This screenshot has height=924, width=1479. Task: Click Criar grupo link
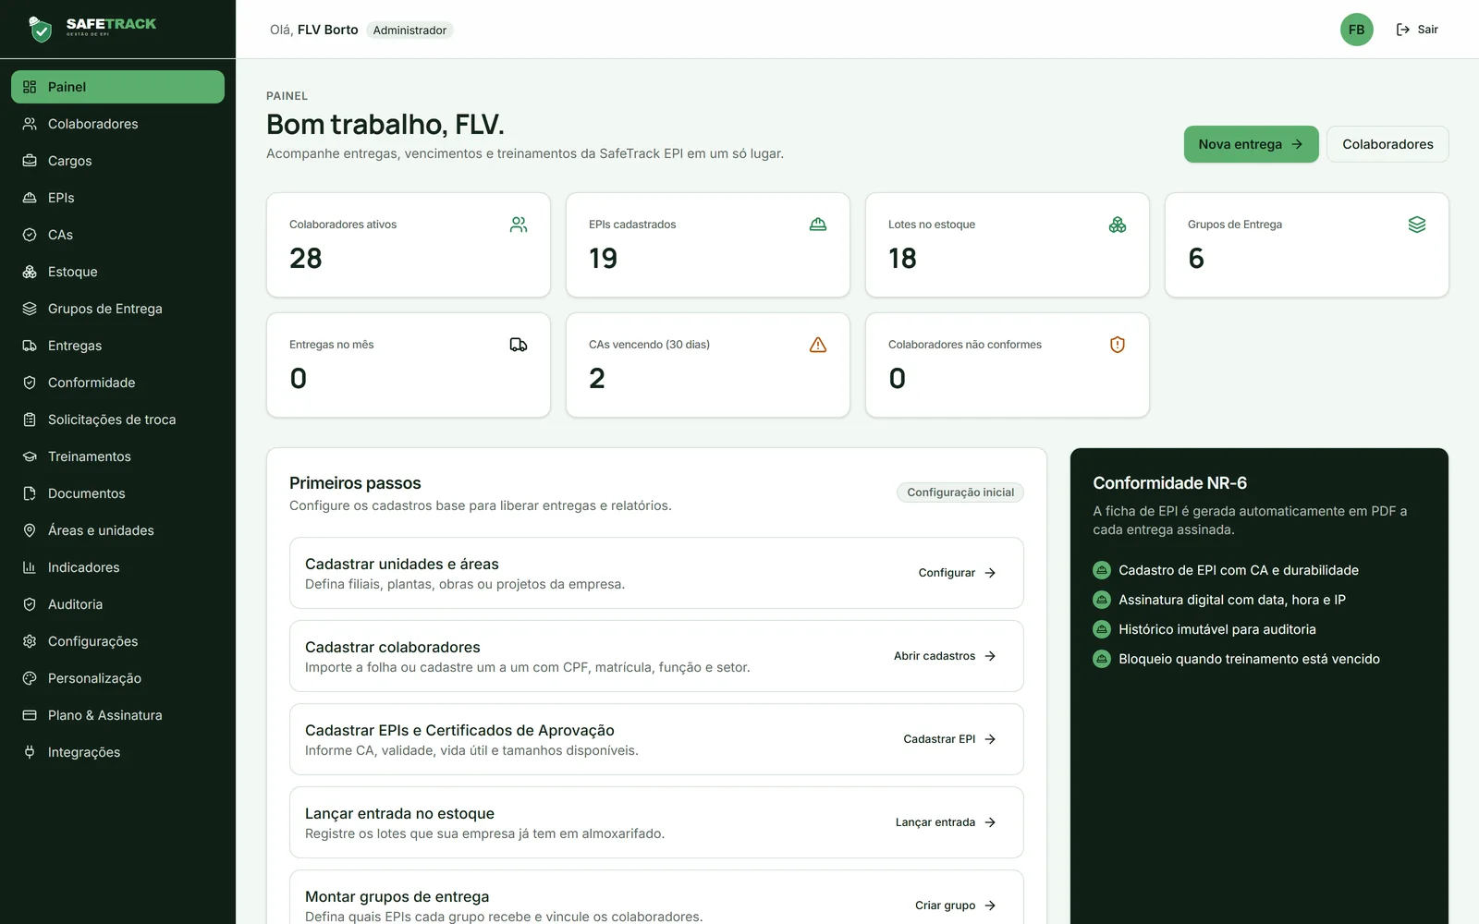tap(955, 906)
